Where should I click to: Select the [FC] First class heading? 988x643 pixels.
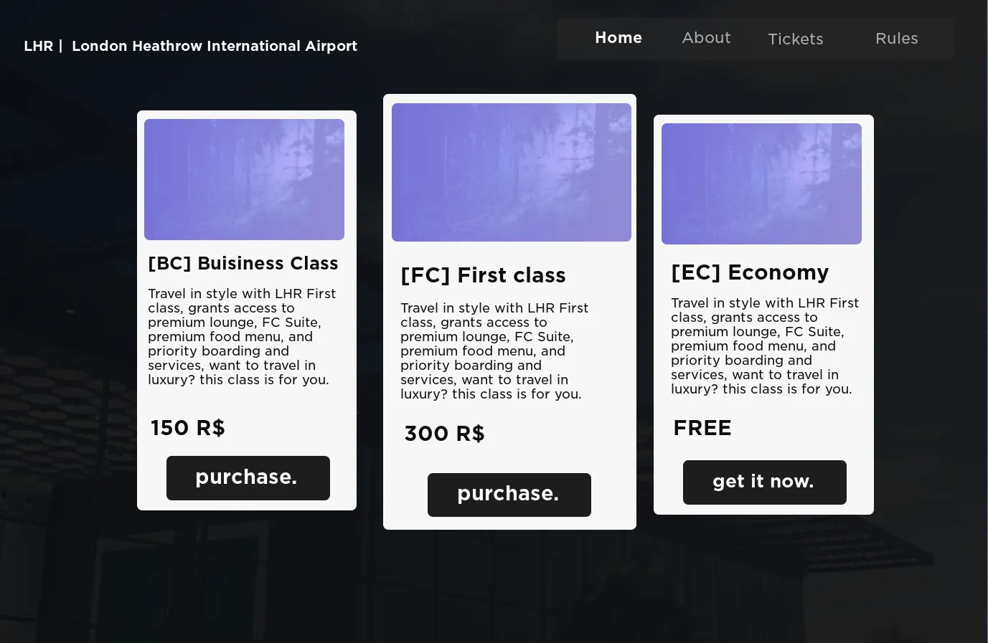pos(483,275)
